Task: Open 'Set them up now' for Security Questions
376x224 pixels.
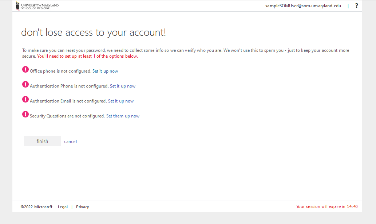Action: (123, 116)
